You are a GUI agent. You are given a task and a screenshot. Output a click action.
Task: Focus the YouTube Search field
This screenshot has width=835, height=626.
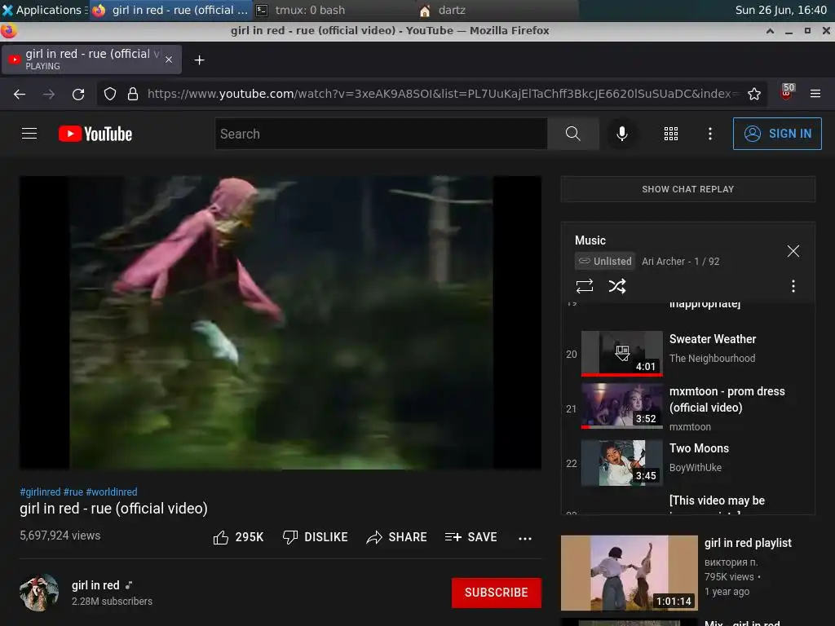(x=382, y=134)
